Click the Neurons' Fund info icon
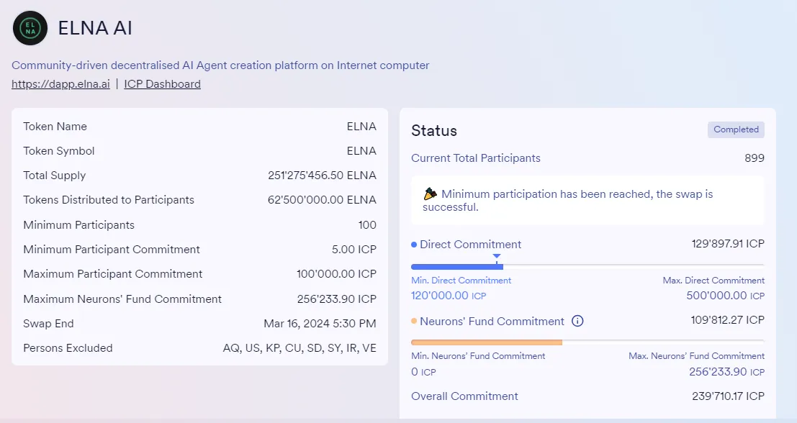 pos(577,321)
